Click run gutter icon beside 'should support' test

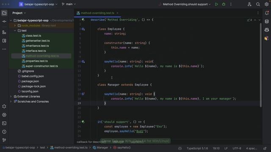click(x=83, y=122)
